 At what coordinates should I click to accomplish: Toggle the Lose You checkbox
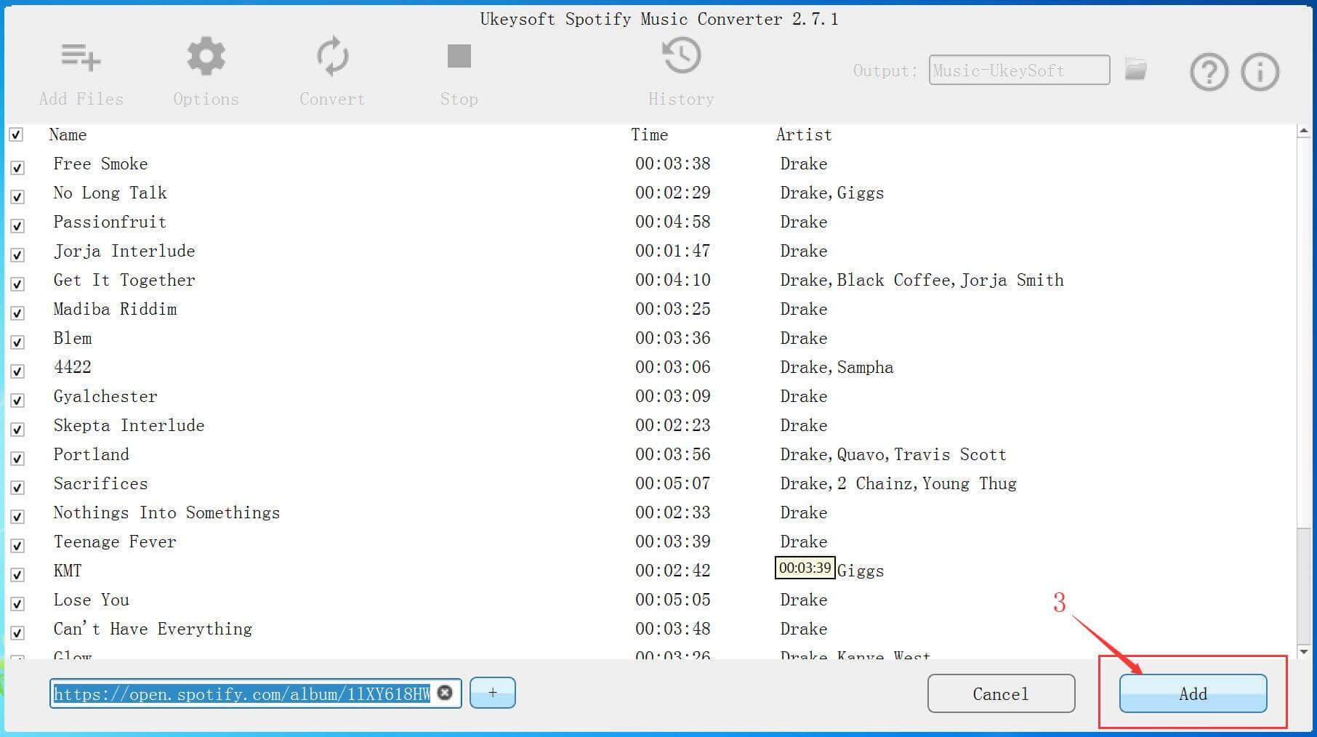click(17, 603)
